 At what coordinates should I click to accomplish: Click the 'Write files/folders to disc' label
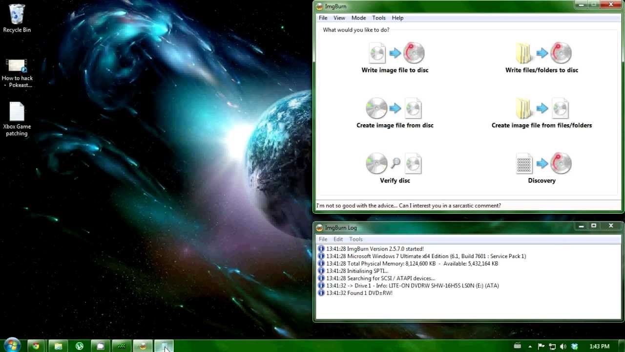pos(542,70)
